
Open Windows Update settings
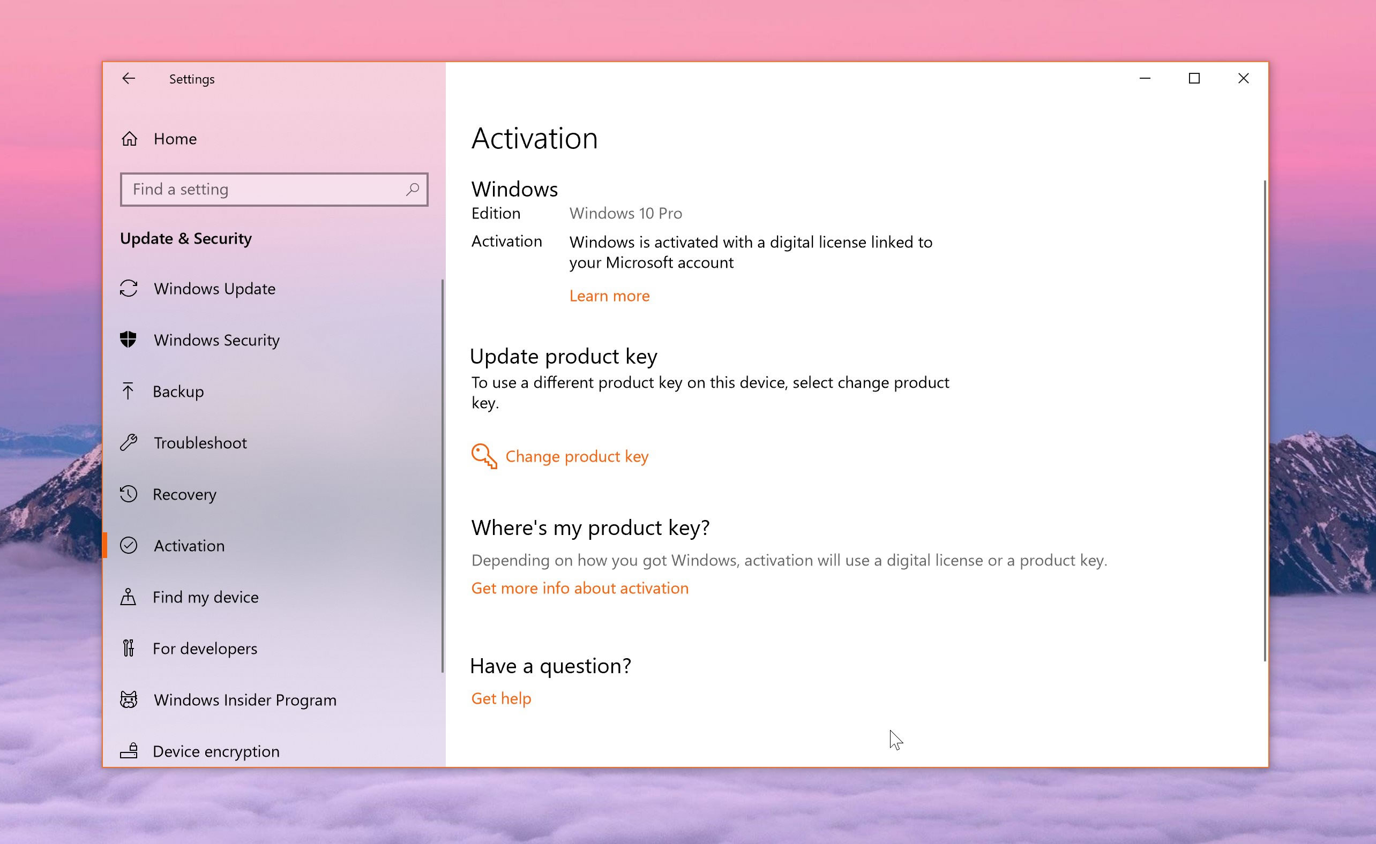click(214, 289)
